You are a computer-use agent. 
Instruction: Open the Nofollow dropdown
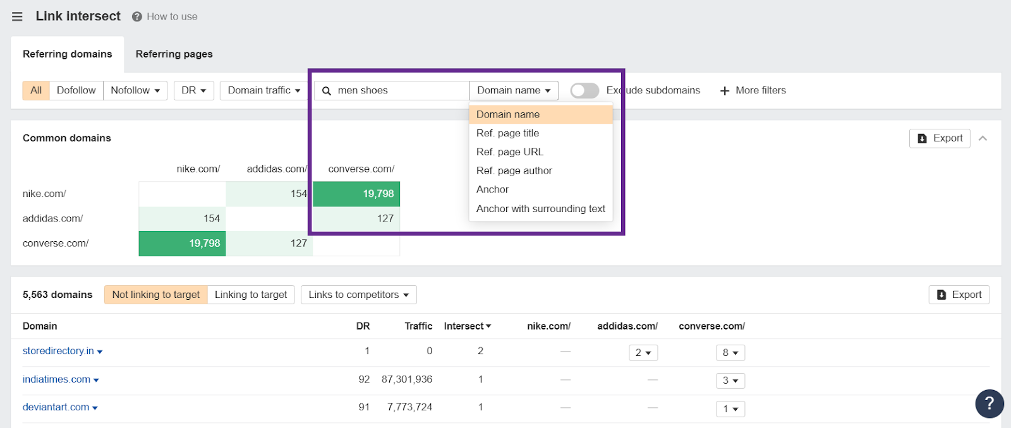[x=135, y=90]
